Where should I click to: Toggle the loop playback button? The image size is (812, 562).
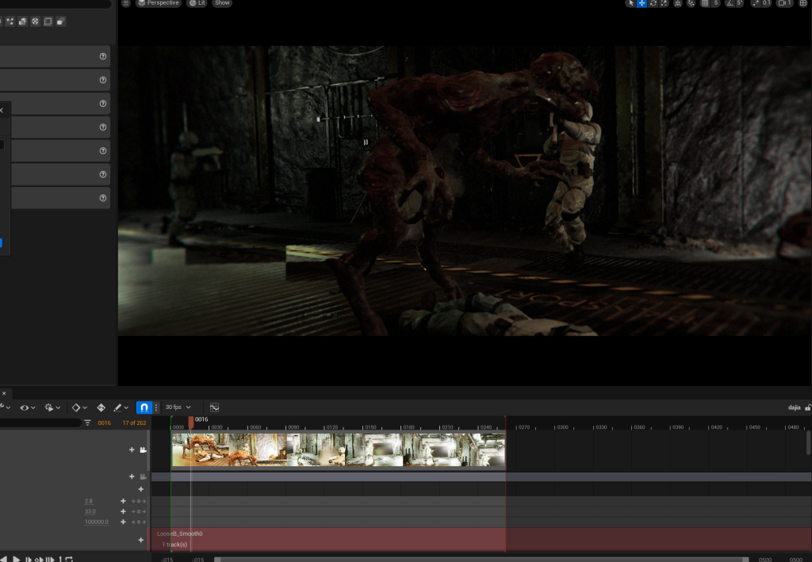tap(69, 559)
